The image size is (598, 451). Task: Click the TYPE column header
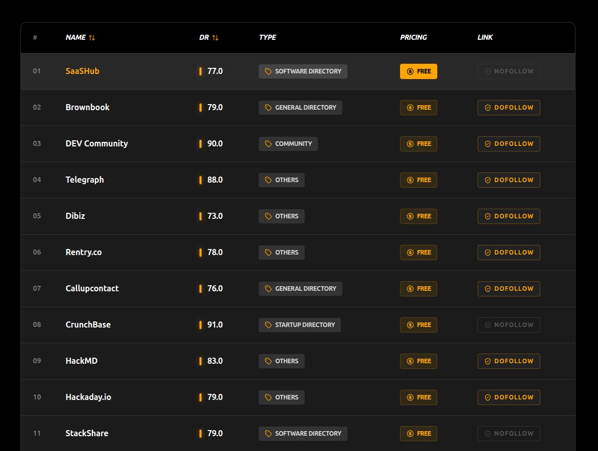tap(267, 37)
